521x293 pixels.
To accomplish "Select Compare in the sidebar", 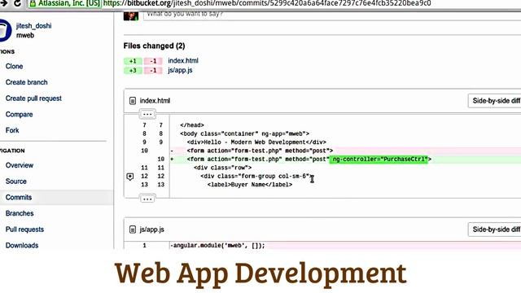I will [x=20, y=114].
